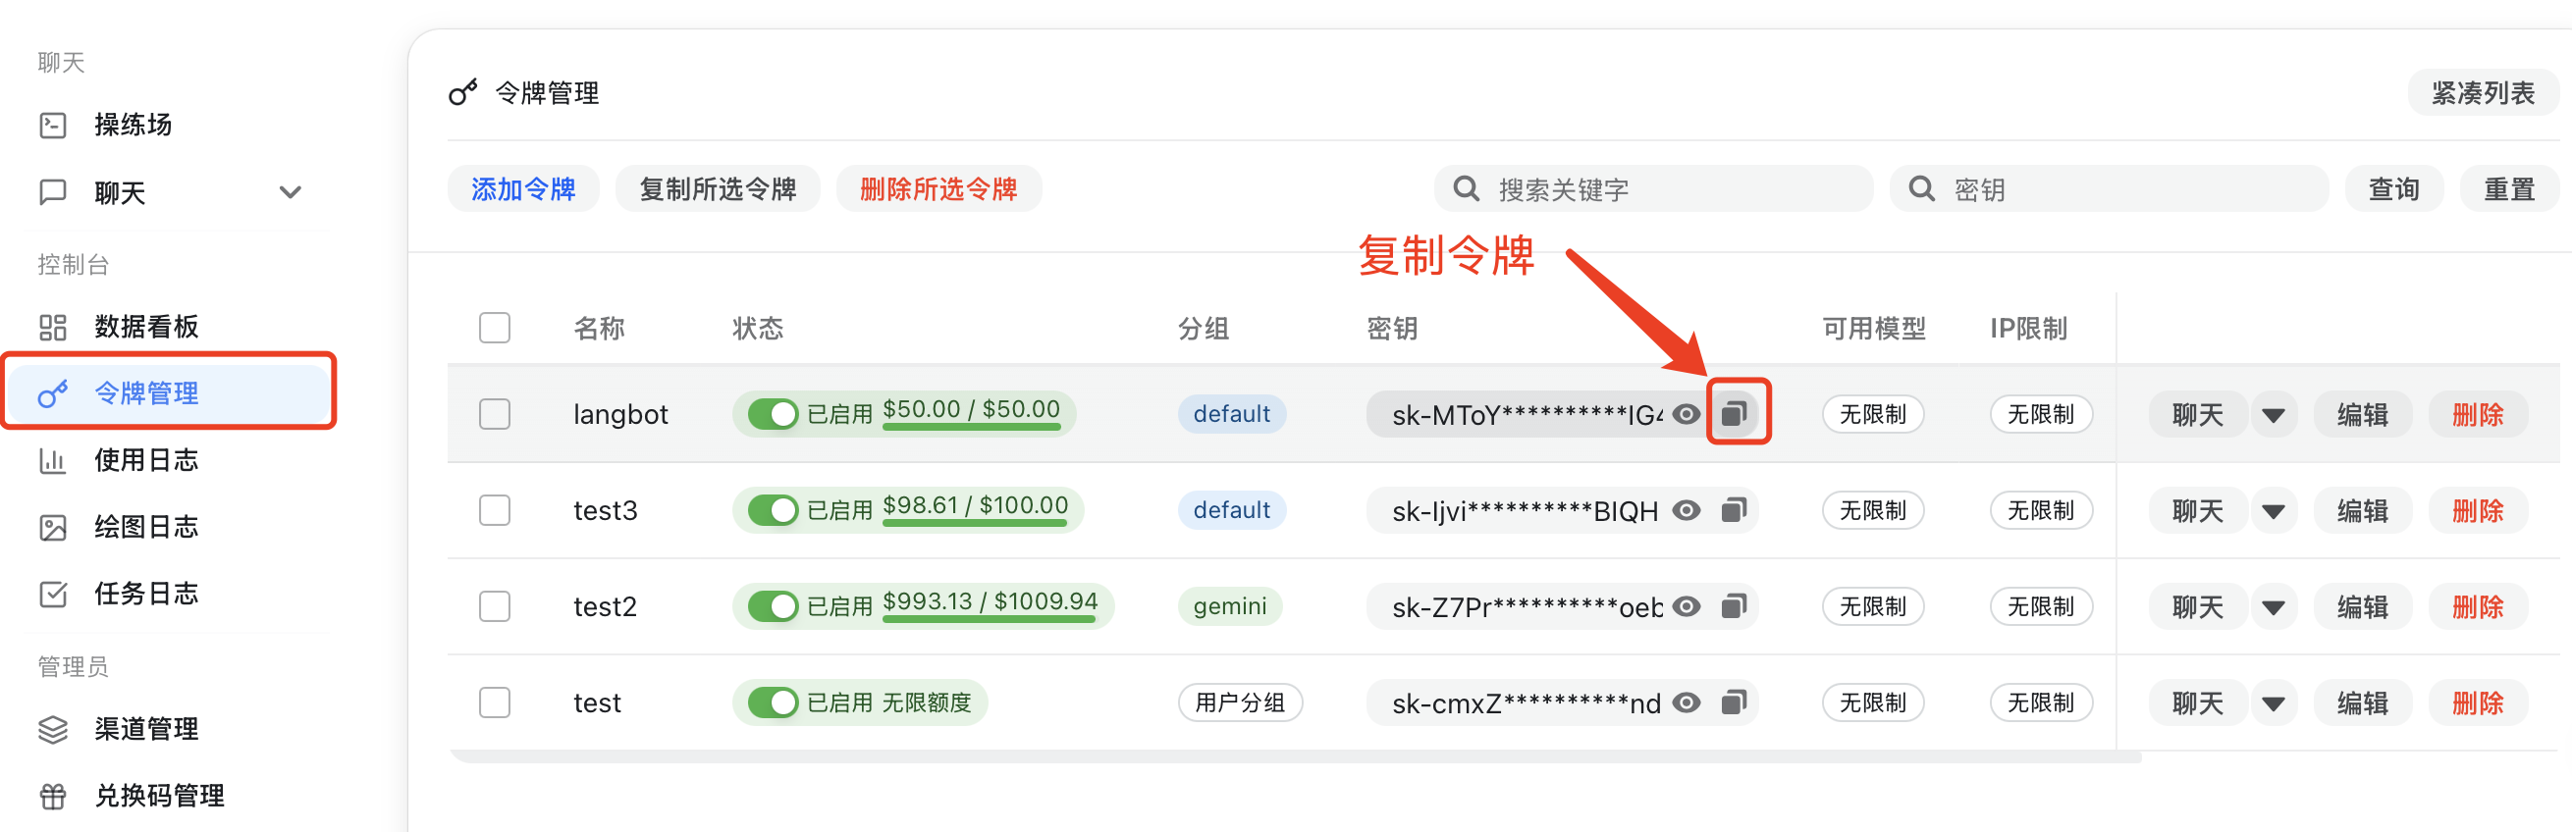The width and height of the screenshot is (2572, 832).
Task: Open 使用日志 in the sidebar
Action: [x=145, y=460]
